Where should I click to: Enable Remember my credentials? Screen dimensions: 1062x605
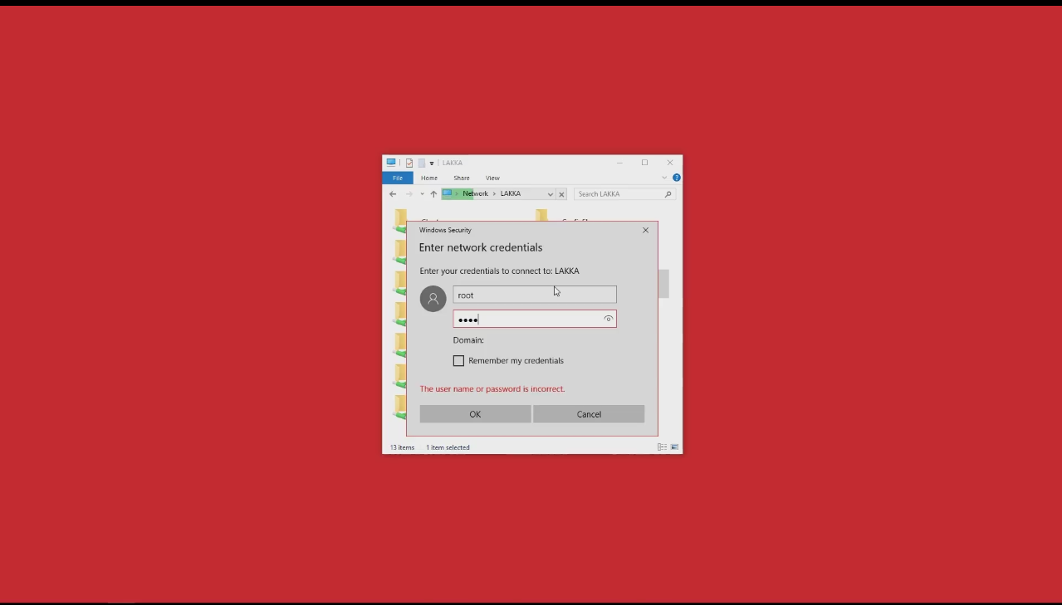[x=458, y=360]
